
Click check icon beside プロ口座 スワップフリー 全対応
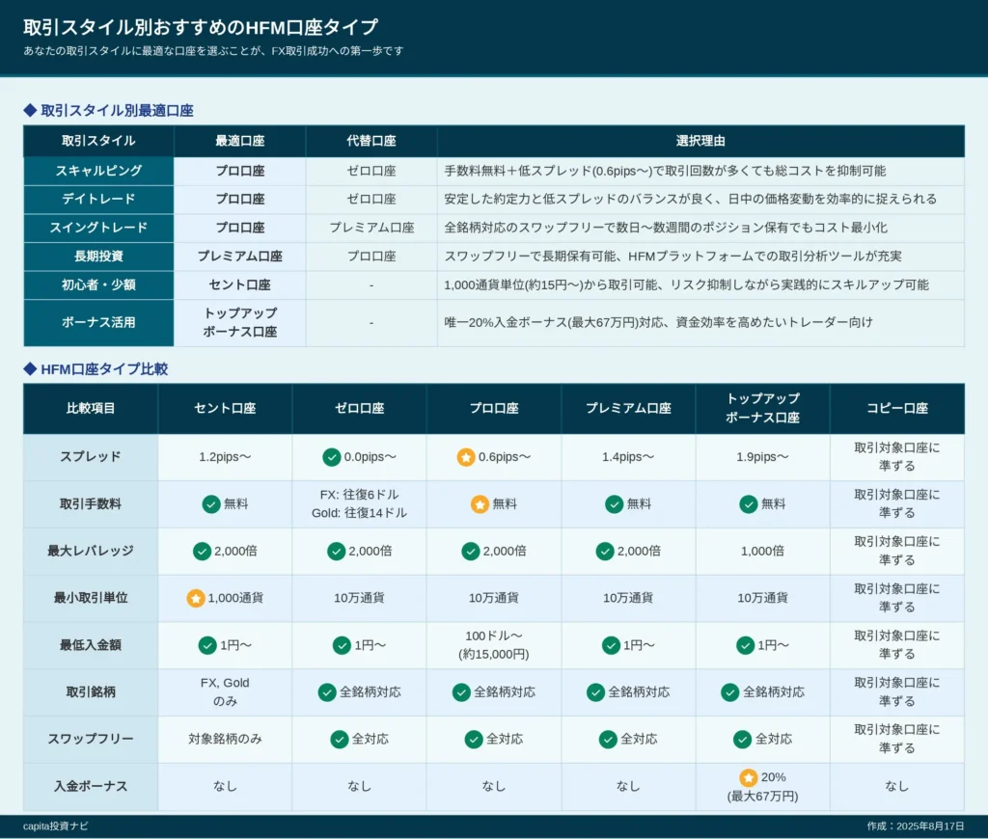[x=474, y=740]
